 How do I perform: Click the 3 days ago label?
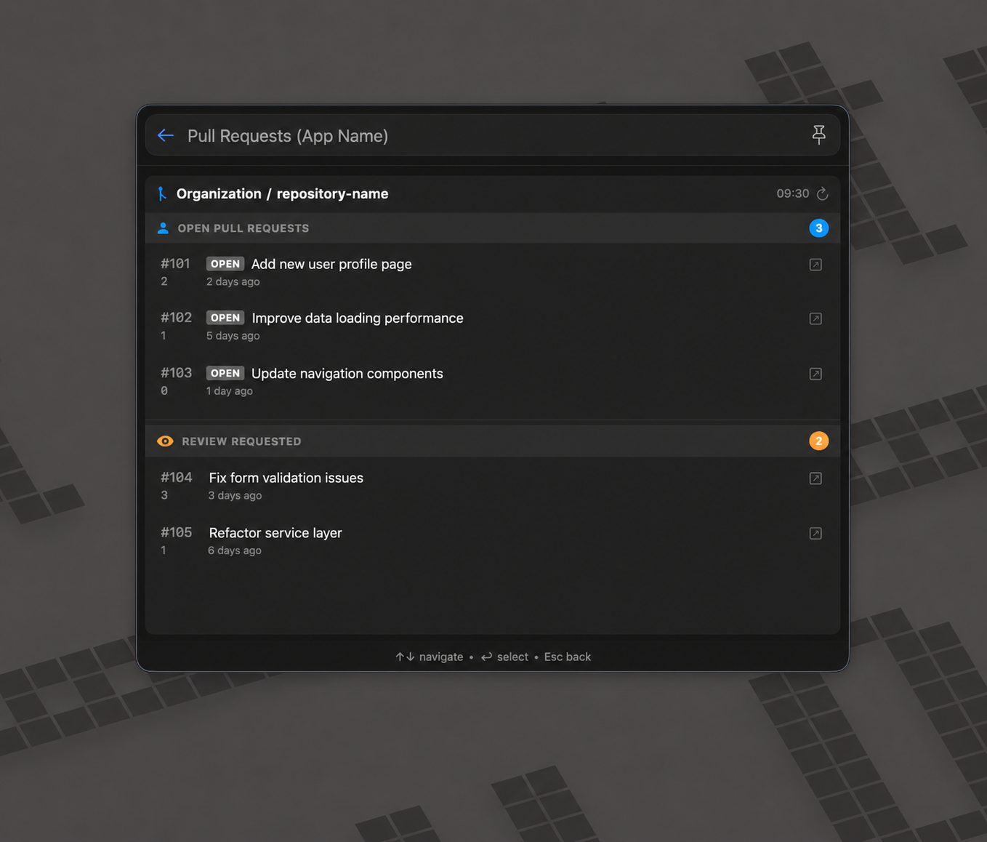tap(235, 495)
